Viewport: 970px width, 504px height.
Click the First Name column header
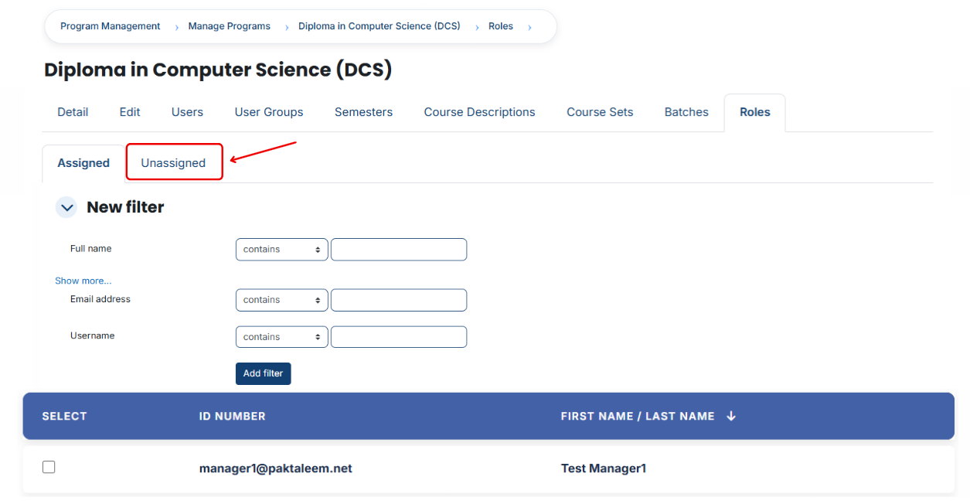[x=597, y=416]
